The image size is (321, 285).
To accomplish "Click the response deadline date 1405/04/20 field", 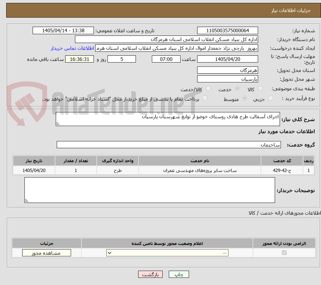I will coord(227,59).
